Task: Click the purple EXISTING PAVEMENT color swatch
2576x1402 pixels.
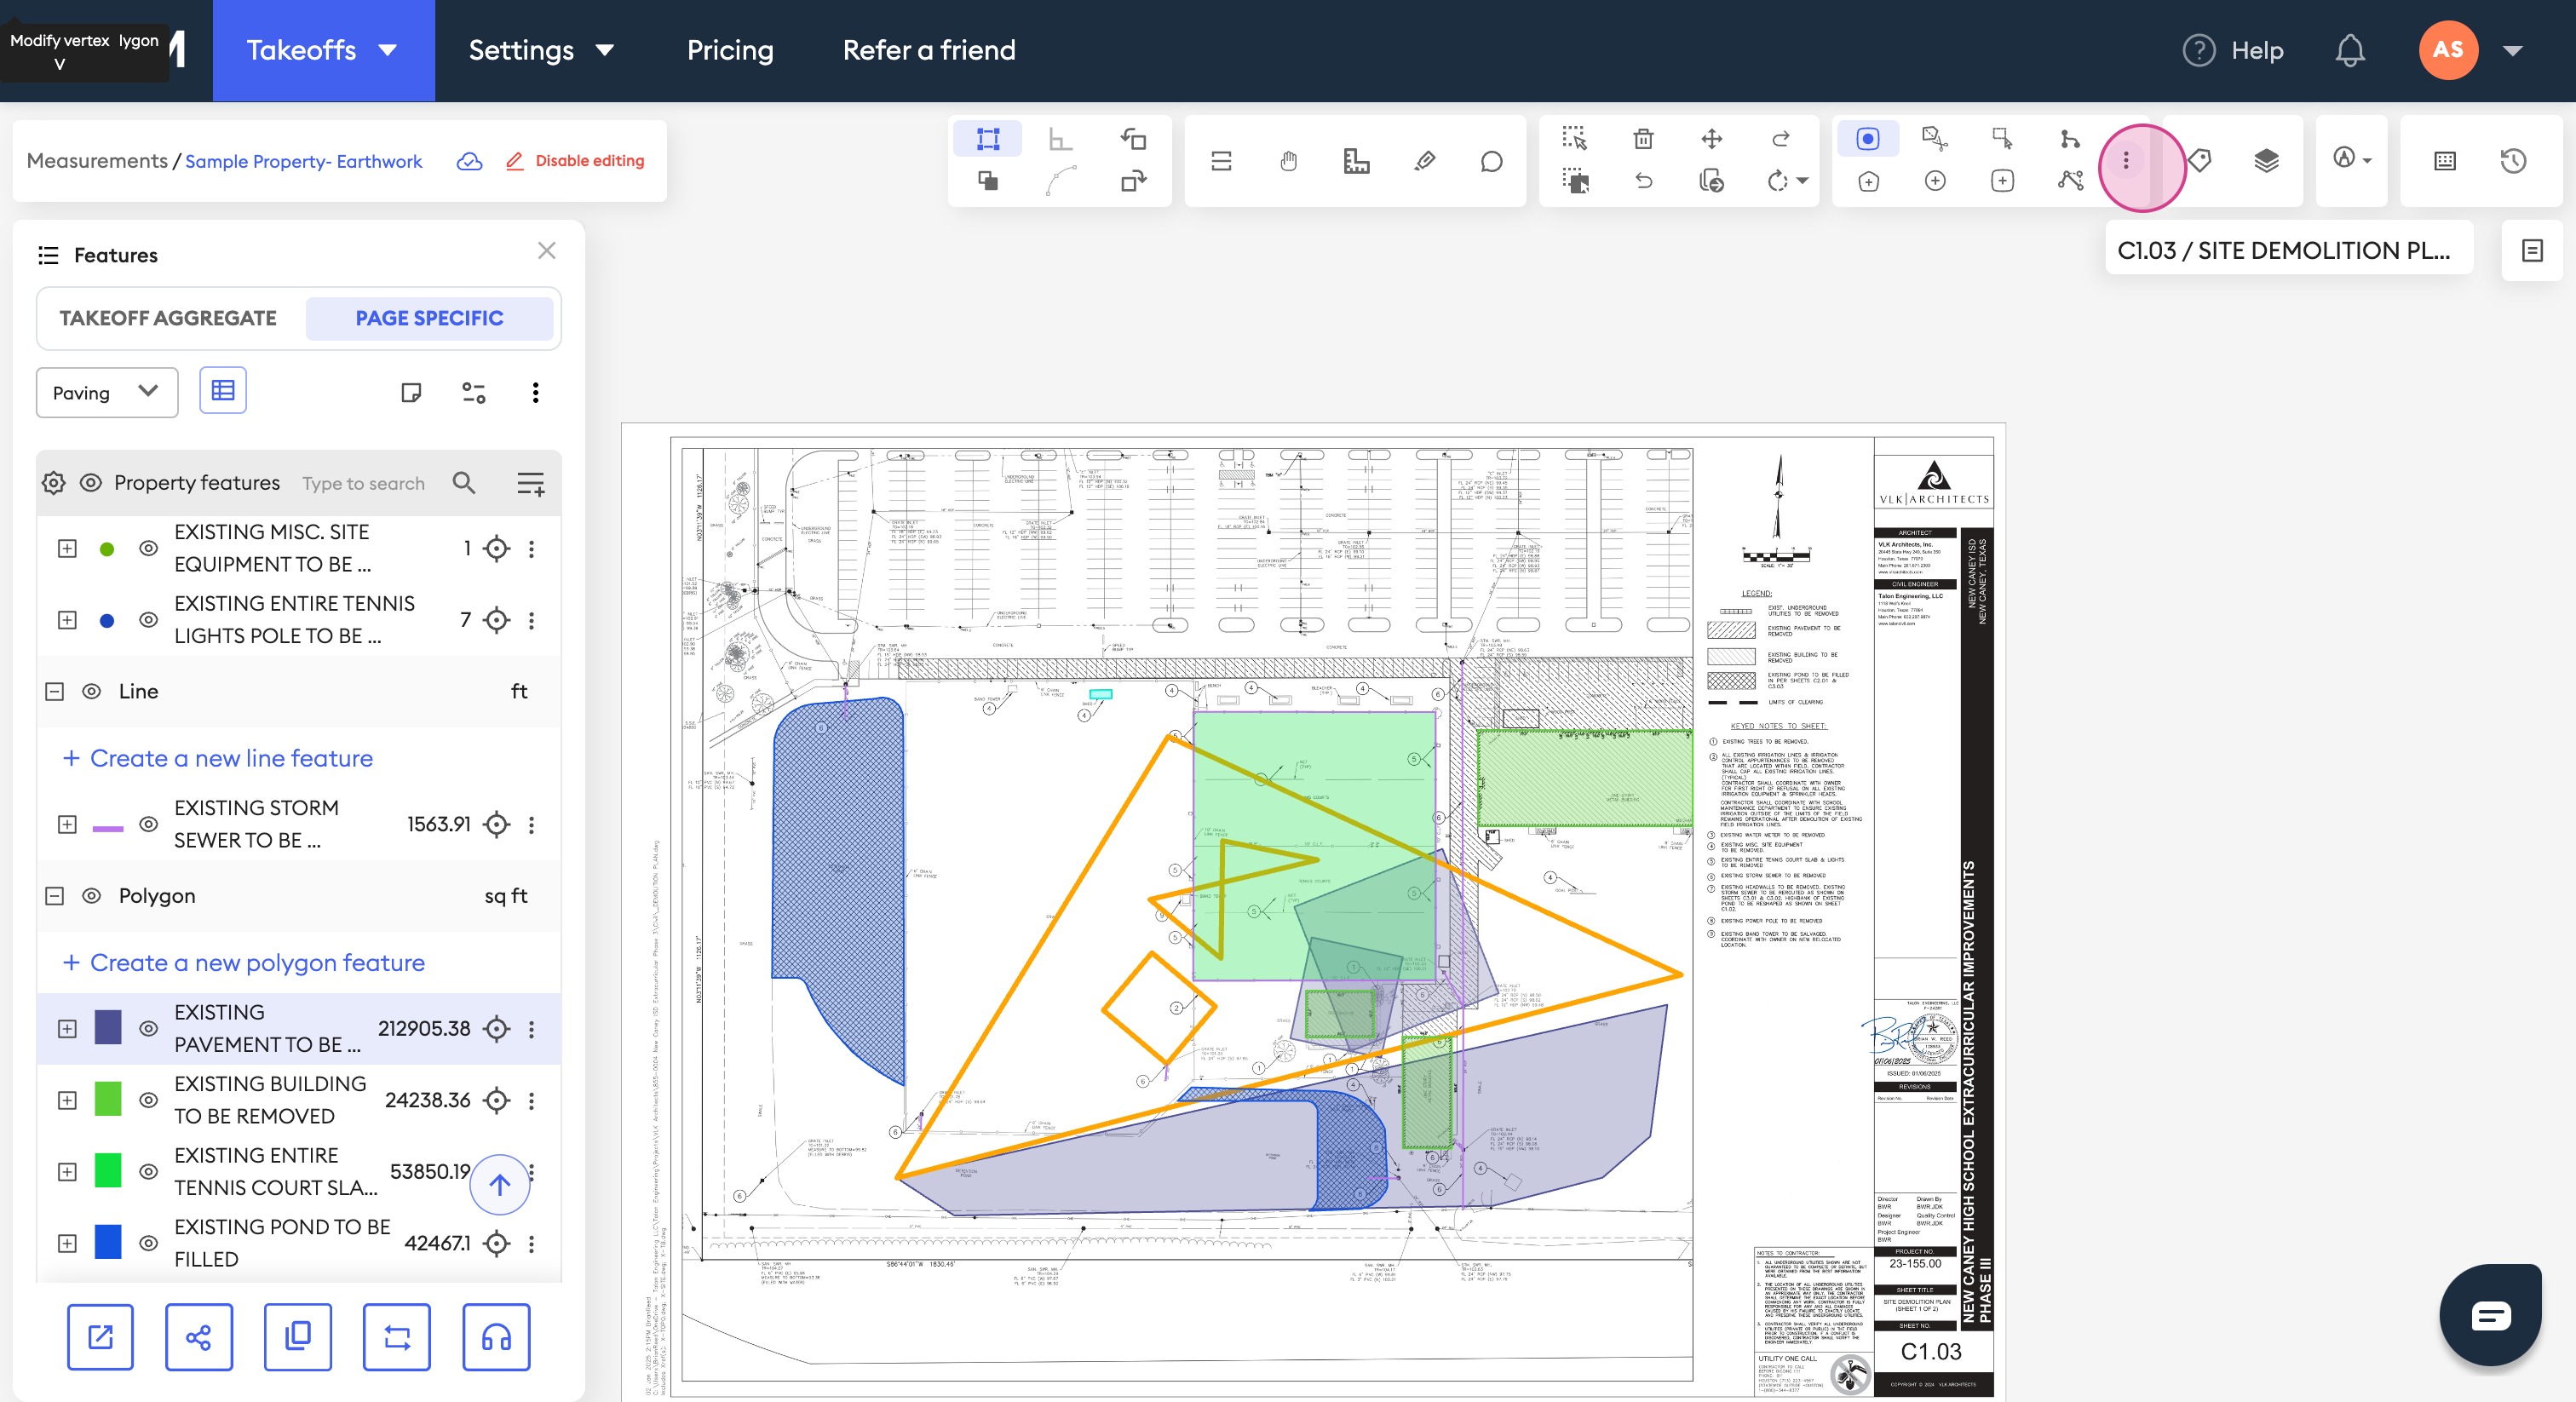Action: [108, 1028]
